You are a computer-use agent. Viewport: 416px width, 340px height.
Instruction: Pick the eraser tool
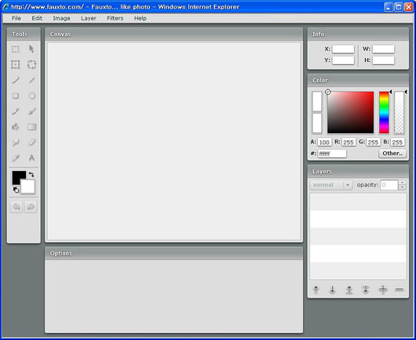coord(32,143)
